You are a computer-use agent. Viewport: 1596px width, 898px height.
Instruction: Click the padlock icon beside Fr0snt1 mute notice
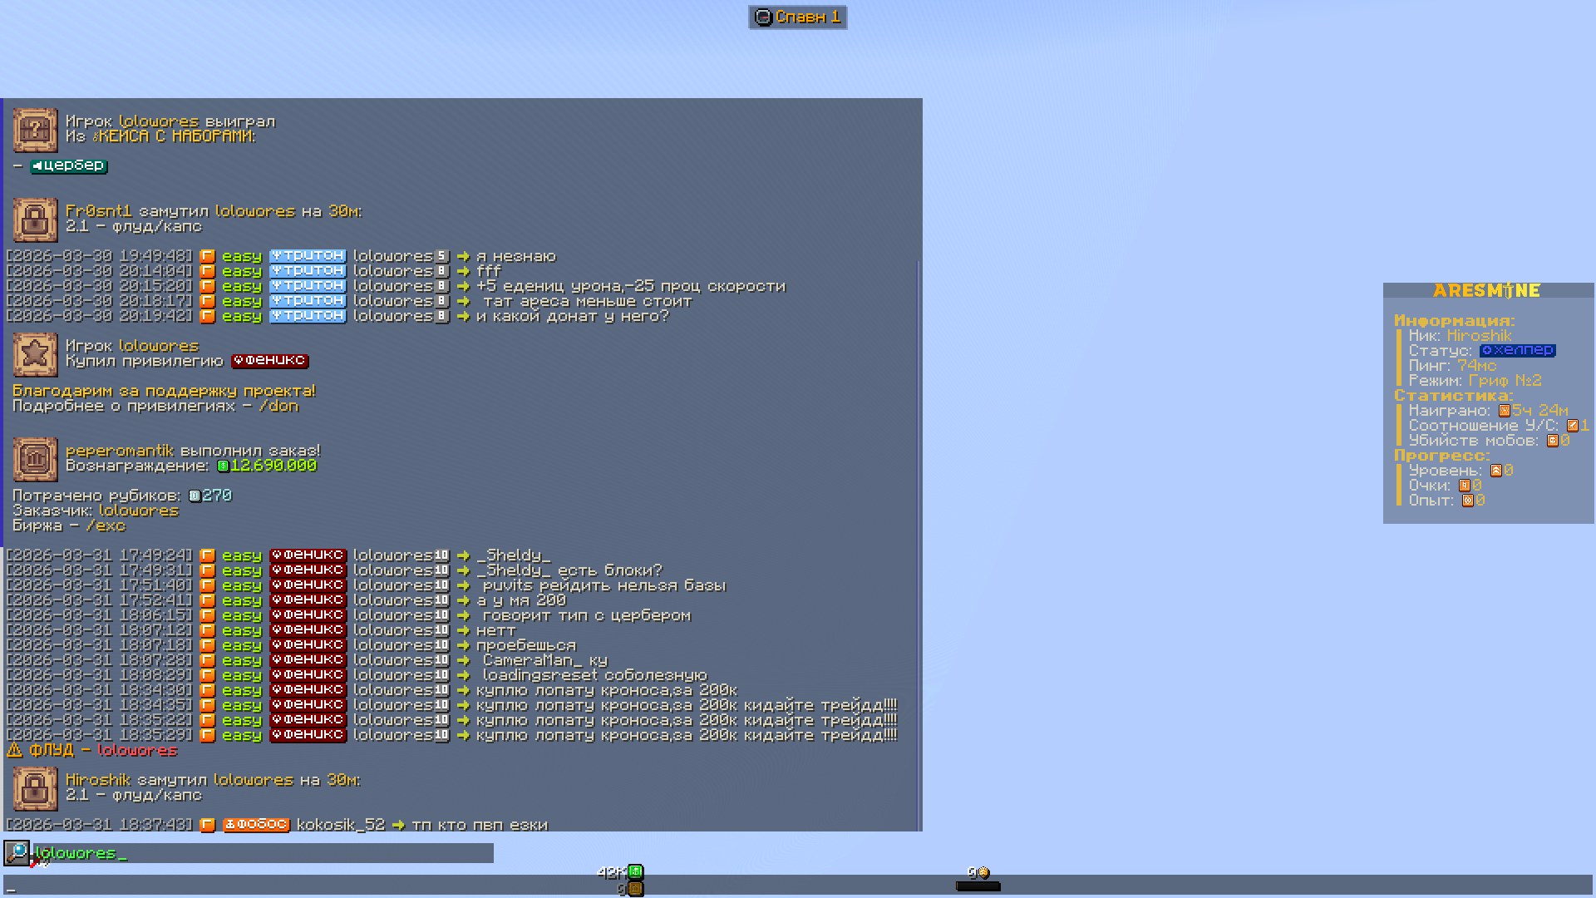pyautogui.click(x=35, y=220)
